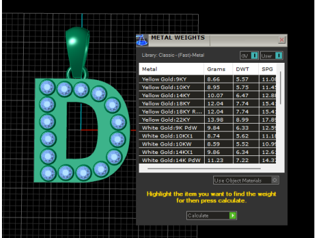This screenshot has height=238, width=317.
Task: Click the 10.07 grams cell
Action: click(x=219, y=95)
